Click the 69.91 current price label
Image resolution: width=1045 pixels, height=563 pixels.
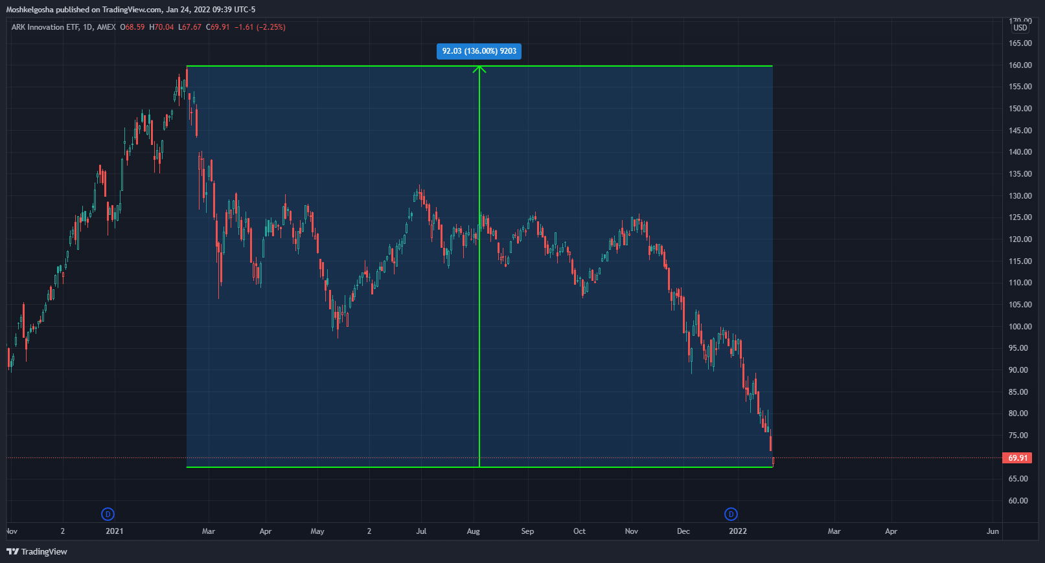(1017, 458)
